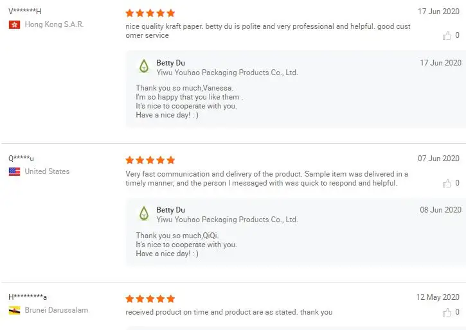Click Betty Du's avatar in first reply

[x=144, y=66]
